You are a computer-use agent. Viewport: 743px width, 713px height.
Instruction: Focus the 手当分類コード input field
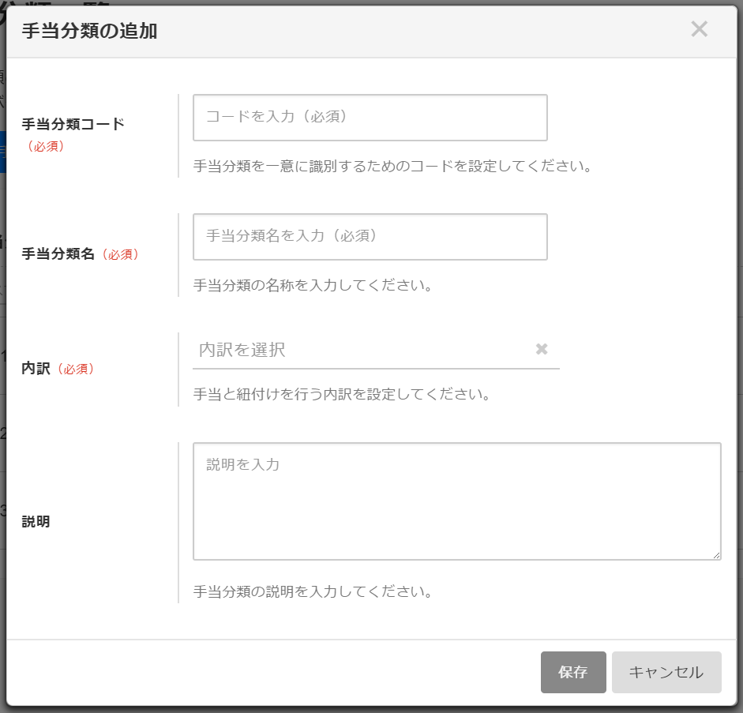(x=370, y=118)
